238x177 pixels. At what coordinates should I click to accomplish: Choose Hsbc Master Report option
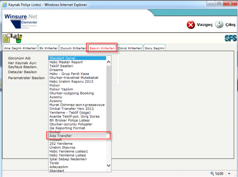pos(66,62)
